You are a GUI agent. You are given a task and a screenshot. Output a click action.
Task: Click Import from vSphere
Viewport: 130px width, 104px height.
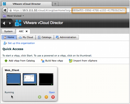[x=85, y=61]
